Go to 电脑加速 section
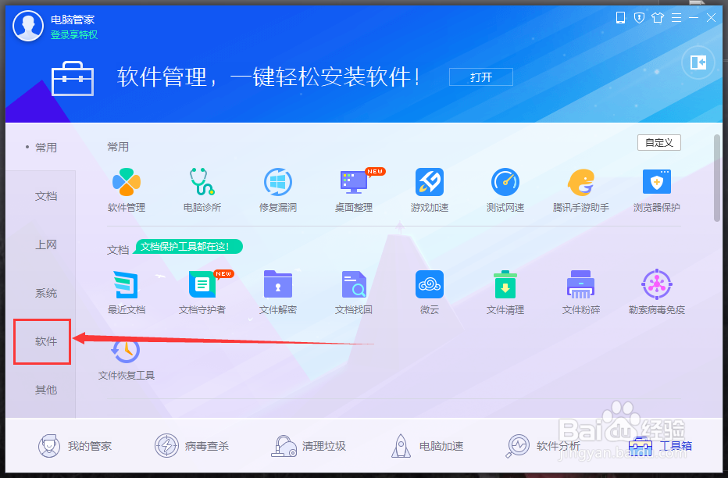The height and width of the screenshot is (478, 728). tap(427, 446)
